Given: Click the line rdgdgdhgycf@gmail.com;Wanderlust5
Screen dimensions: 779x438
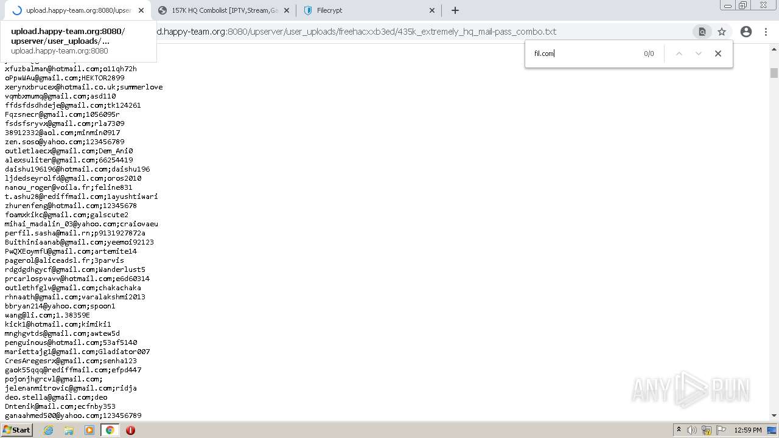Looking at the screenshot, I should point(75,269).
